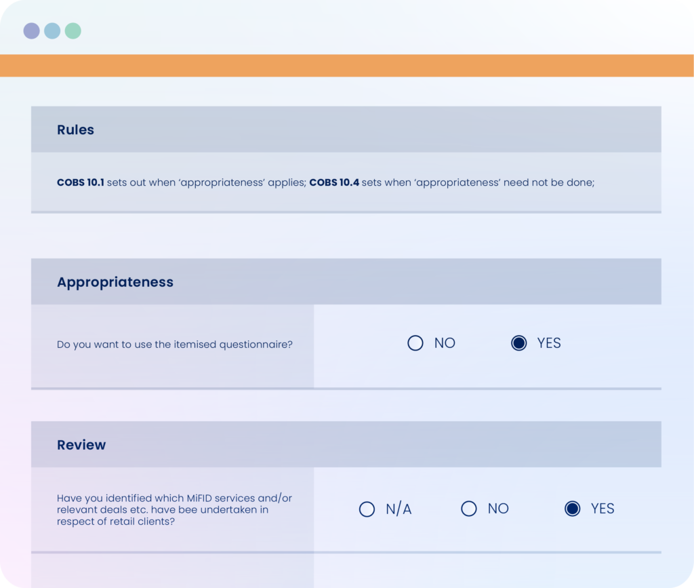Click the COBS 10.4 bold reference
This screenshot has height=588, width=694.
[x=334, y=182]
